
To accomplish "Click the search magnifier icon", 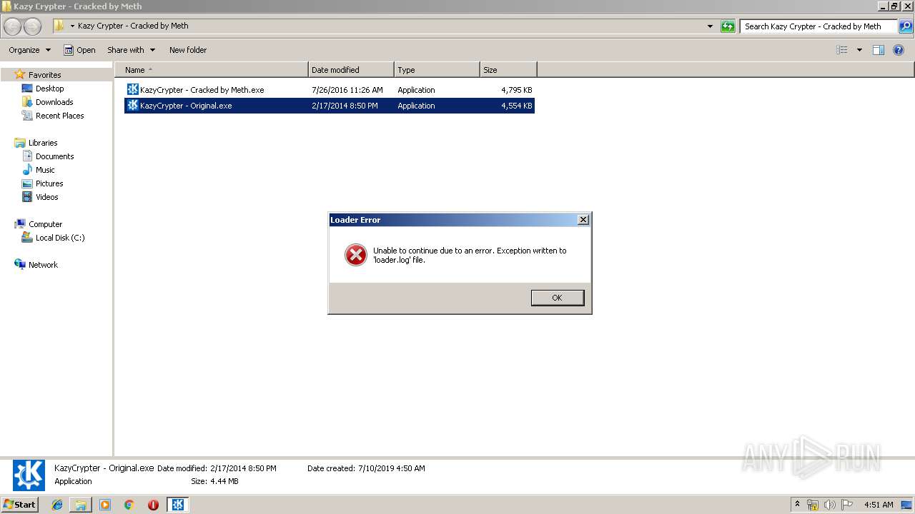I will point(905,26).
